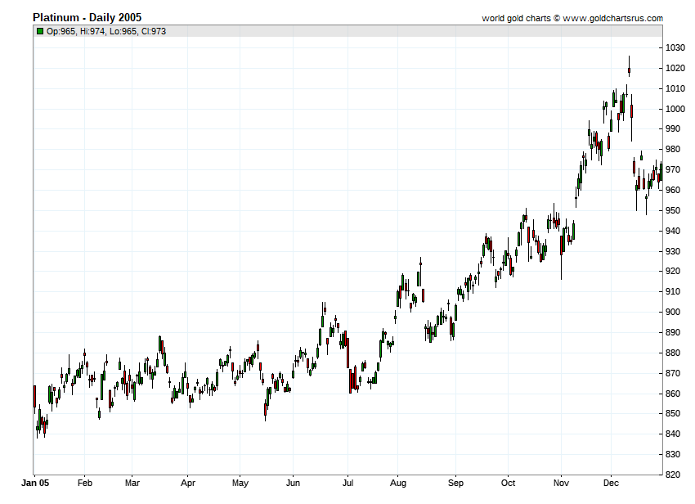This screenshot has height=504, width=695.
Task: Click the 860 price axis label
Action: click(673, 394)
